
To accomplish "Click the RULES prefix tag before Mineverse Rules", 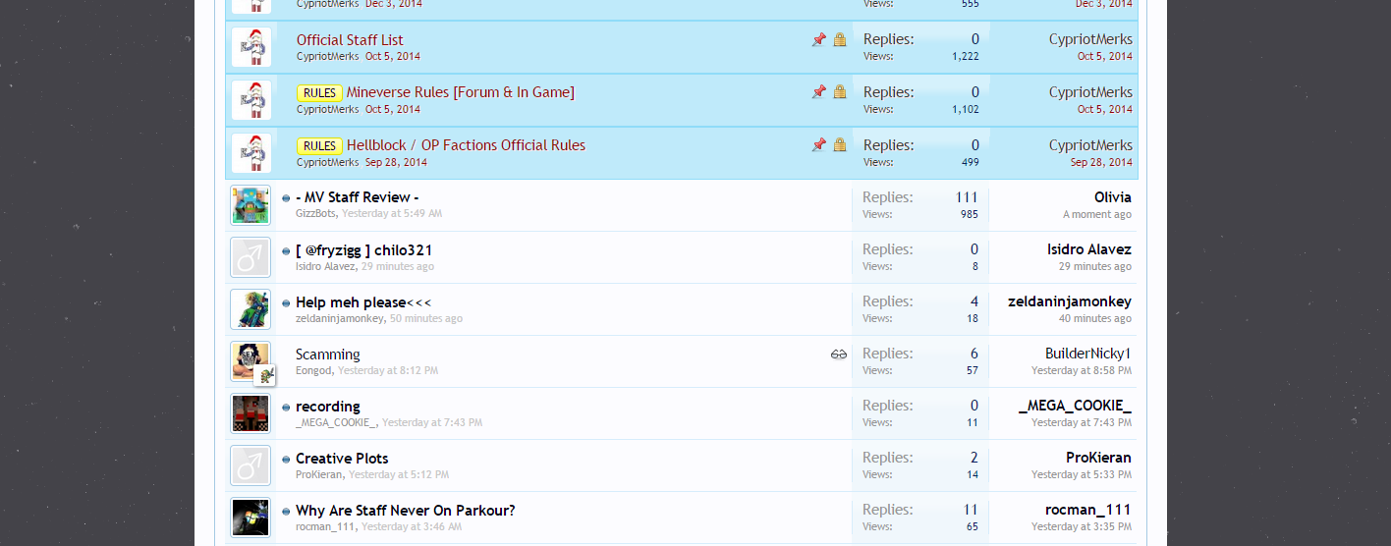I will 319,93.
